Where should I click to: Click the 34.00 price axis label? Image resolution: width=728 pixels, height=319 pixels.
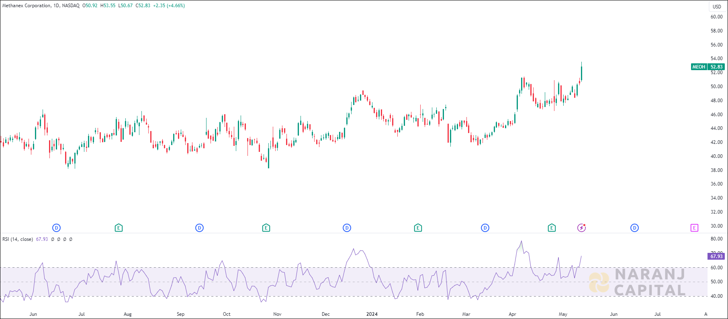[x=716, y=198]
